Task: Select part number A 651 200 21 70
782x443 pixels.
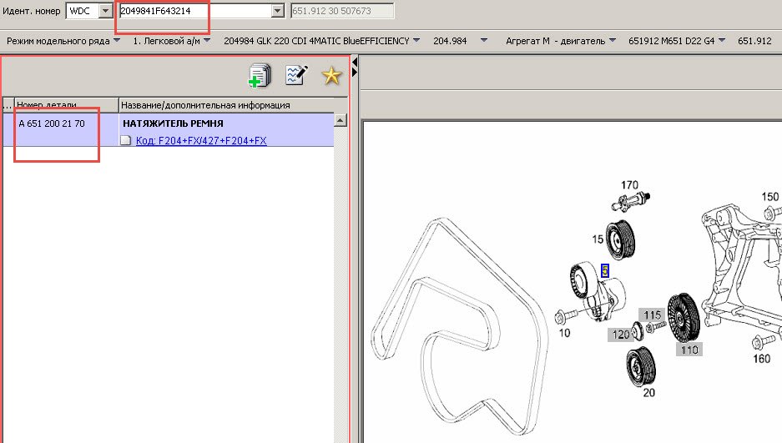Action: click(52, 123)
